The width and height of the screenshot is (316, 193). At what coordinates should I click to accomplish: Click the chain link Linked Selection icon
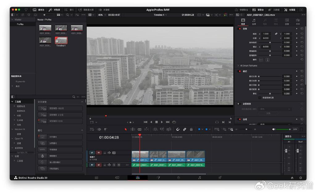(x=185, y=129)
